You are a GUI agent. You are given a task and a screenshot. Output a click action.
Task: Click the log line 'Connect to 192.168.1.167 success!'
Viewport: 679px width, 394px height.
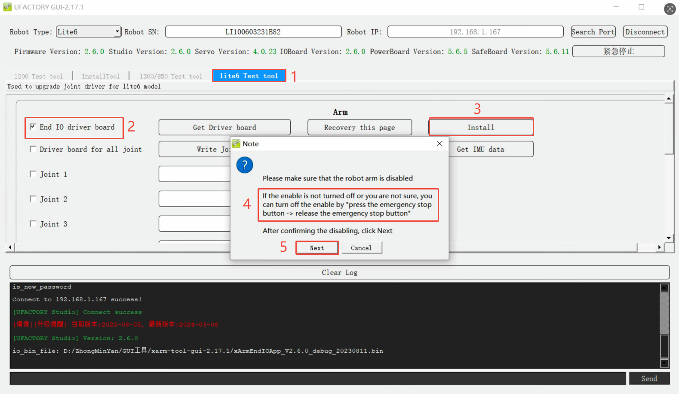point(77,299)
